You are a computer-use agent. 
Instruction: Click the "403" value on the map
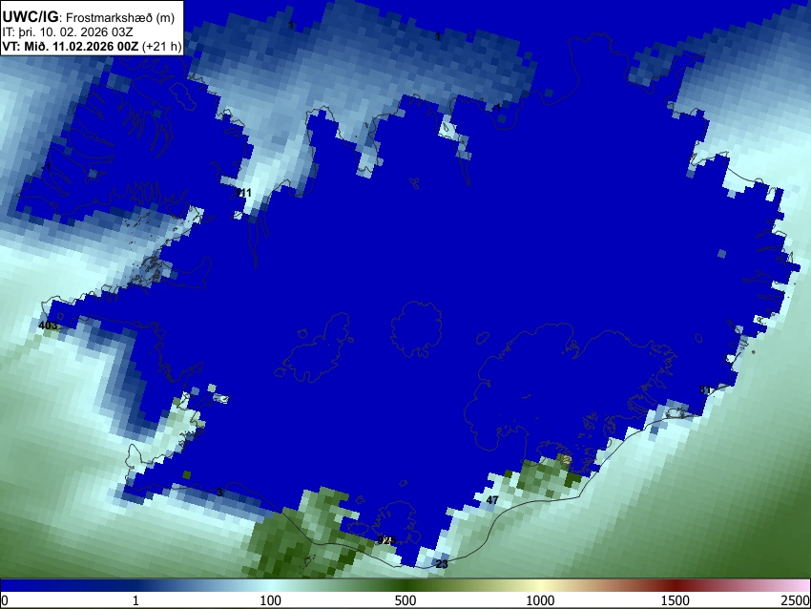point(48,325)
